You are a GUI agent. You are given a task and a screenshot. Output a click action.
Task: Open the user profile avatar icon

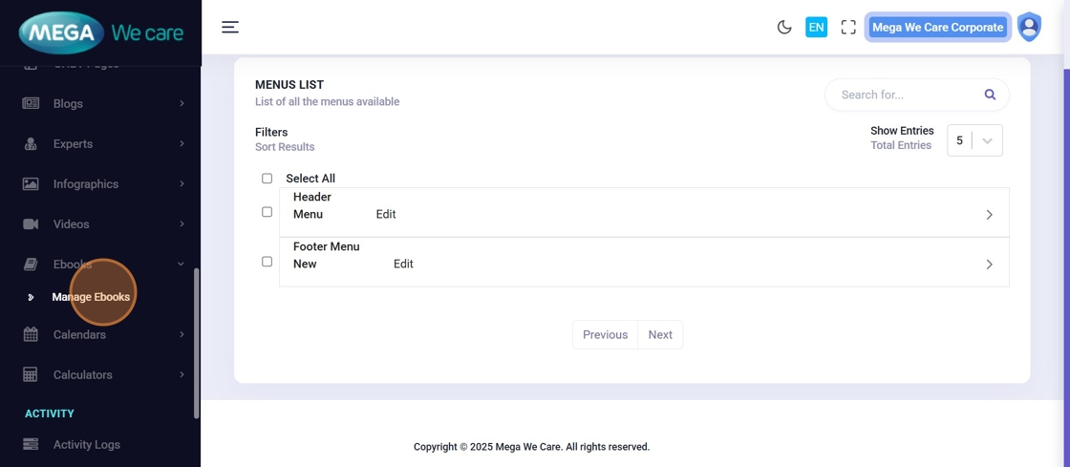[x=1029, y=27]
